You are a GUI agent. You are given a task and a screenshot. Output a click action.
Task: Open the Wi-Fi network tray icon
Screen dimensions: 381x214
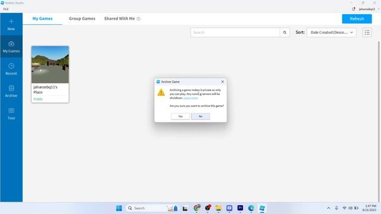[x=344, y=208]
